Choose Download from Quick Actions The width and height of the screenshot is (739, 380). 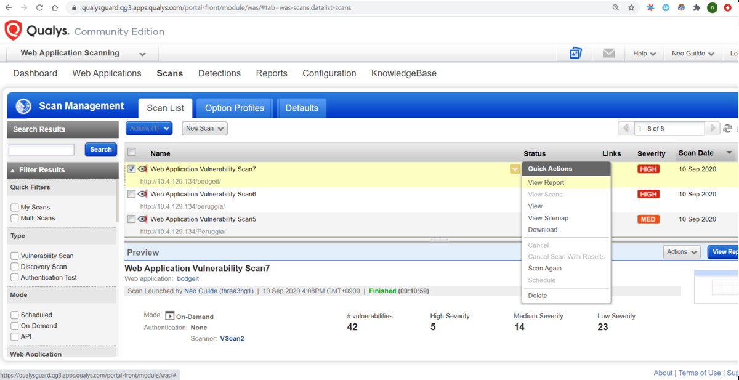543,230
